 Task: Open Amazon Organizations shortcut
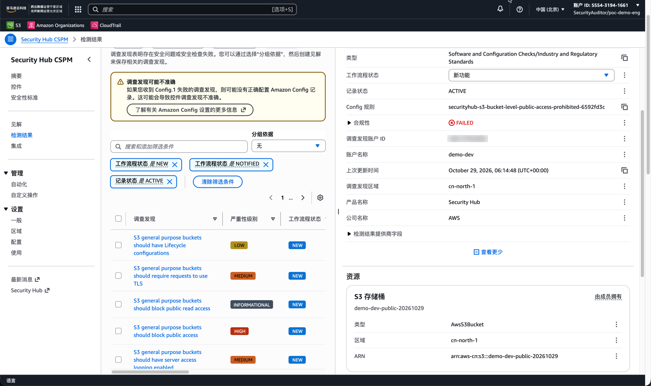click(x=56, y=25)
